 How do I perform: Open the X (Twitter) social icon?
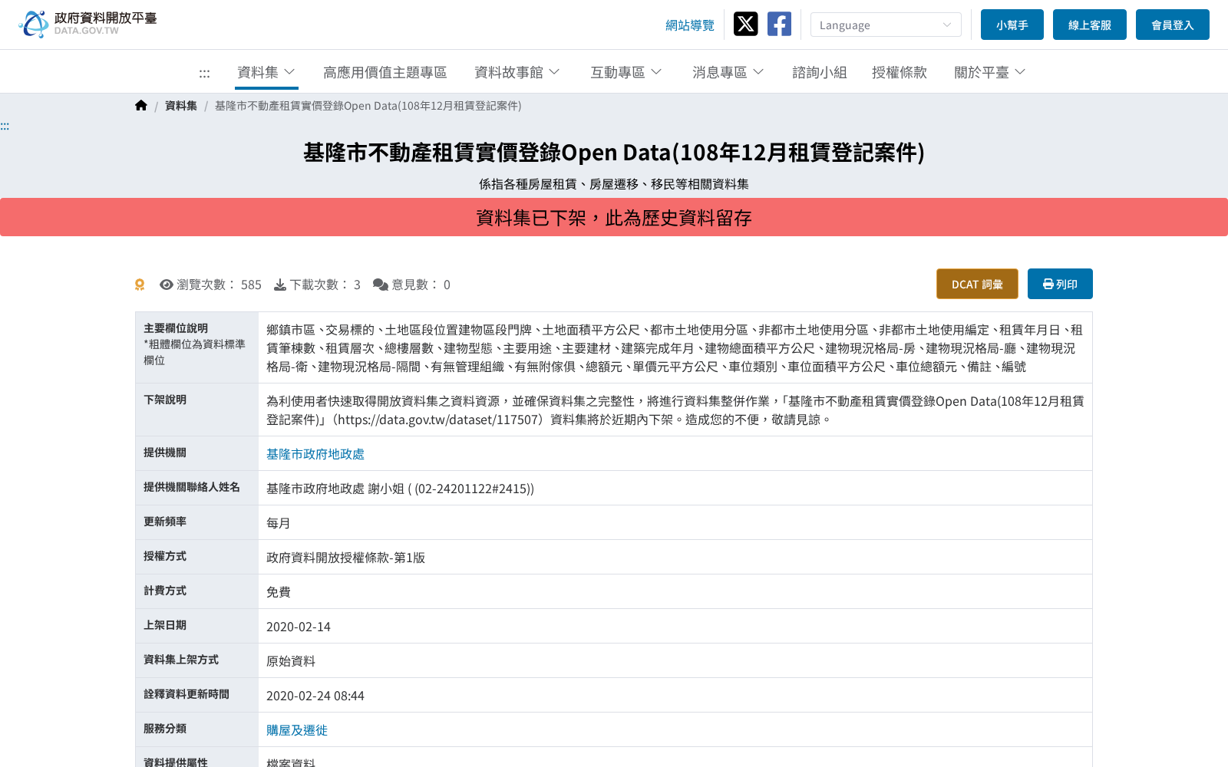pyautogui.click(x=745, y=24)
